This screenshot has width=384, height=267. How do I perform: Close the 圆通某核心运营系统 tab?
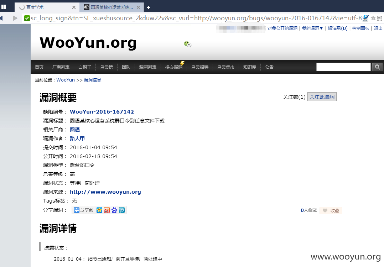click(138, 7)
